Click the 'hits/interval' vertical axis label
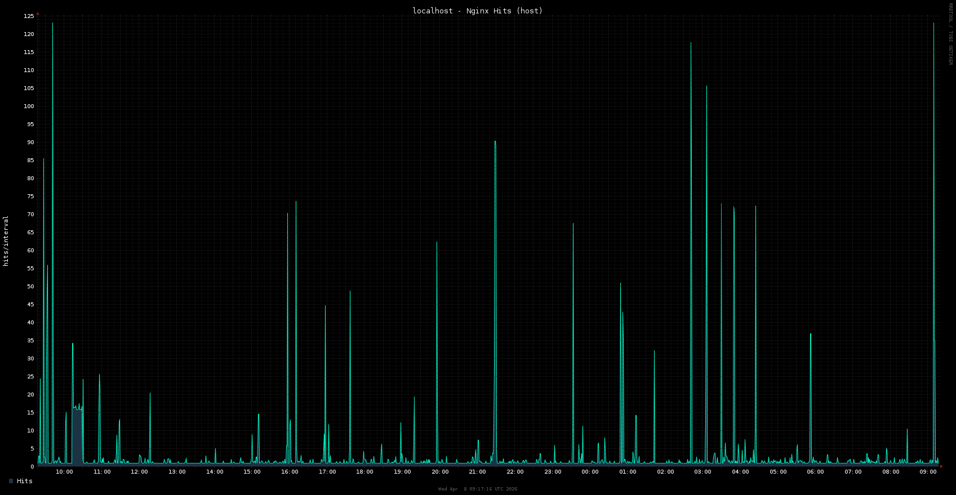The width and height of the screenshot is (956, 495). [6, 241]
